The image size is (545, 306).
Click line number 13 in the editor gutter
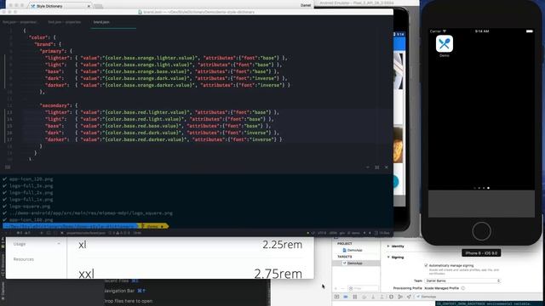(9, 112)
